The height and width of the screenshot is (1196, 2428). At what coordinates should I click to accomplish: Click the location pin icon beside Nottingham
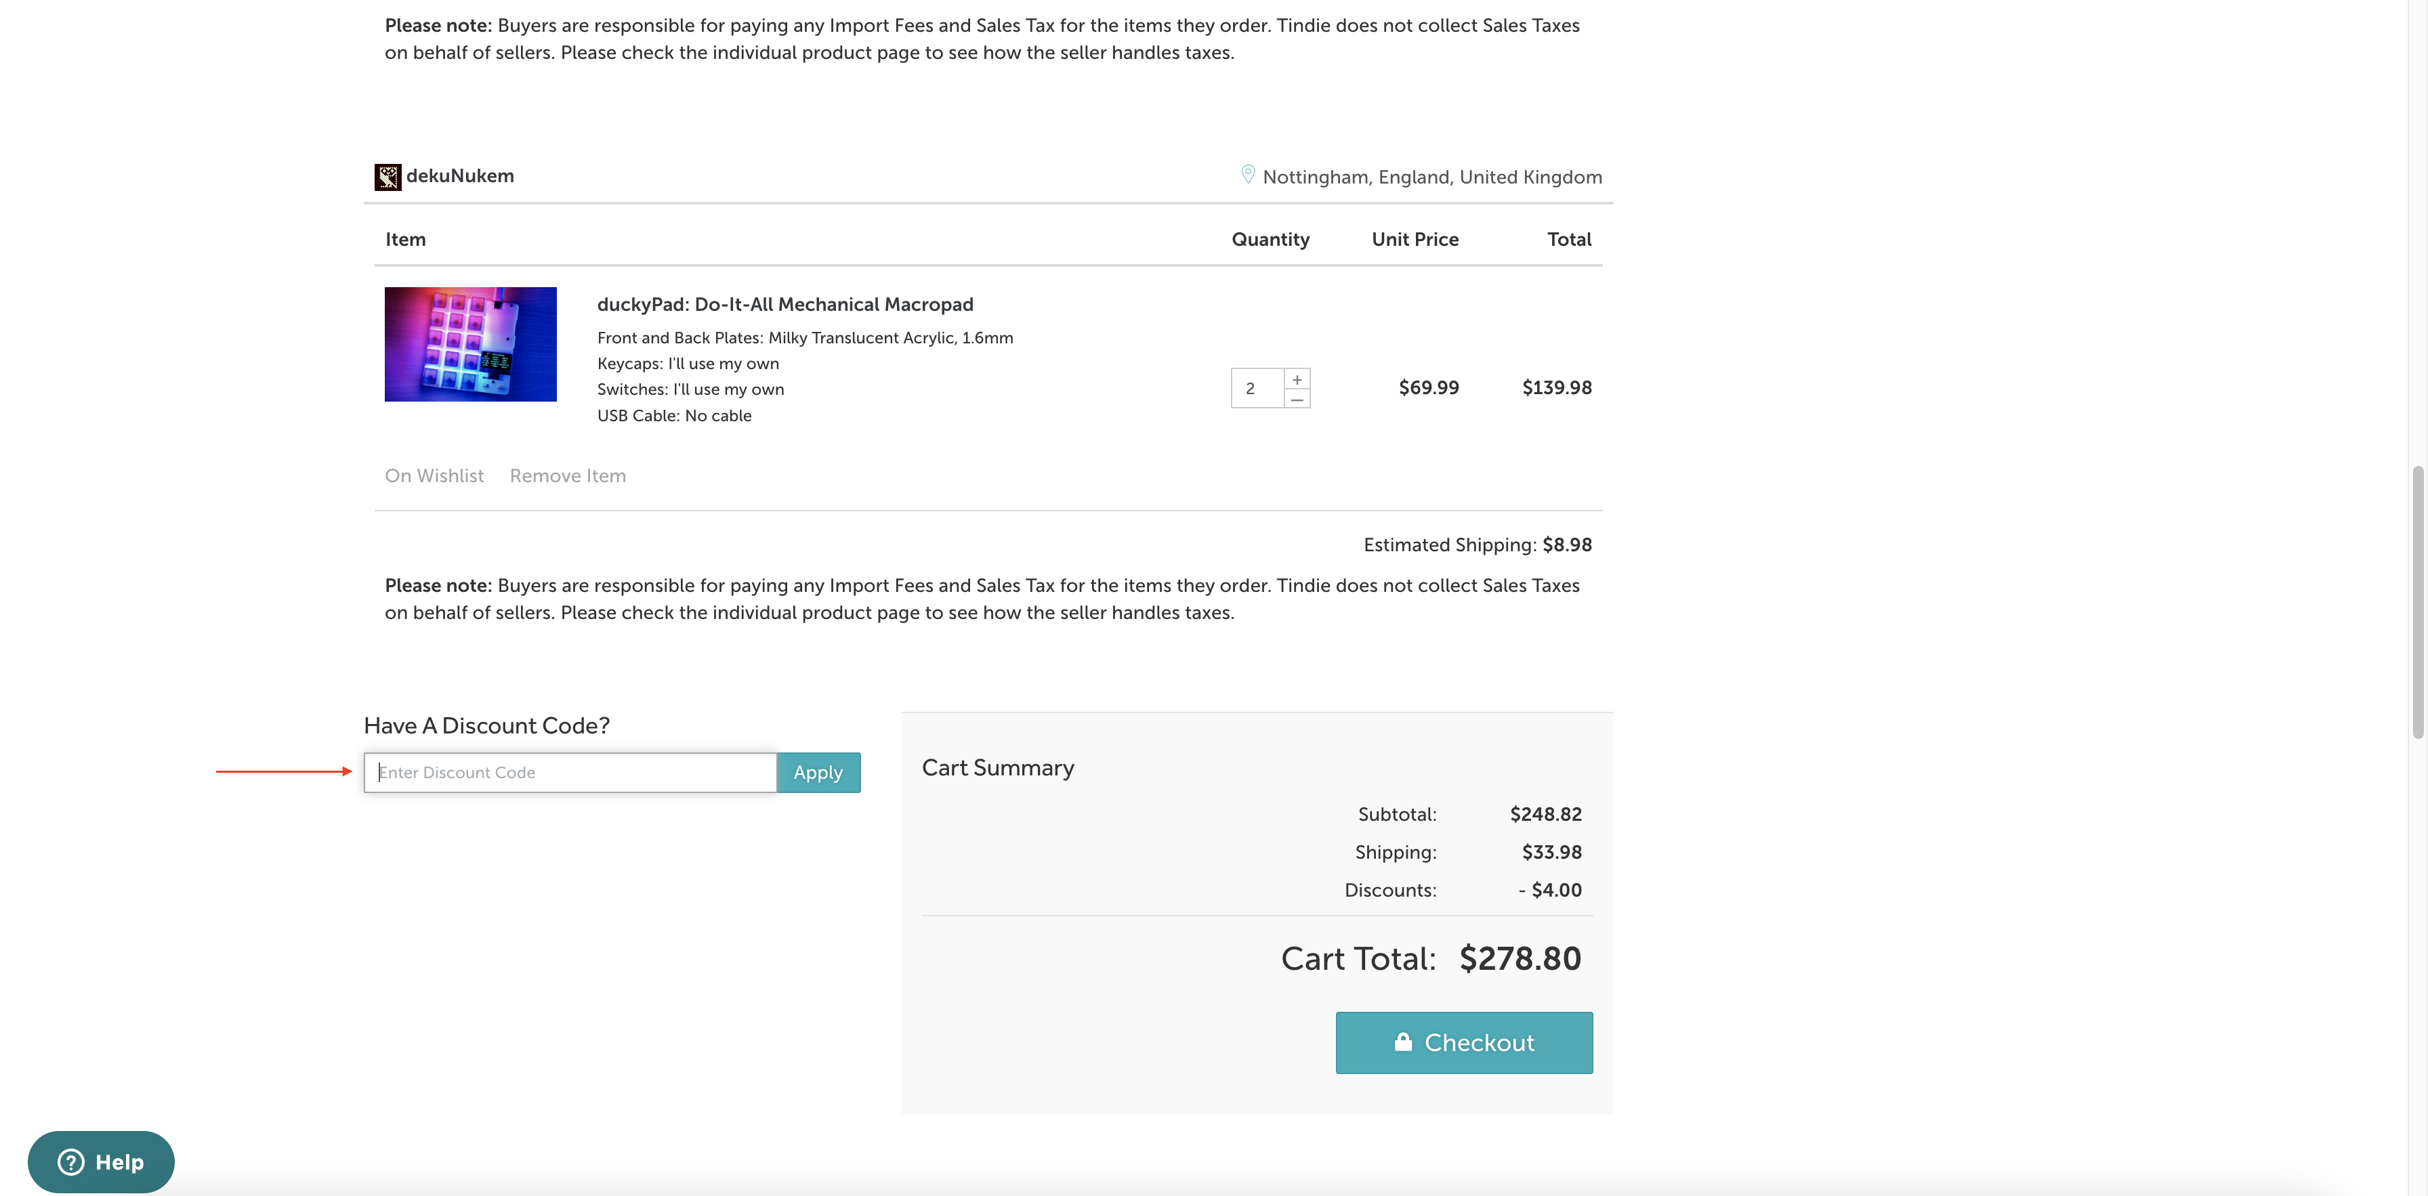1247,174
